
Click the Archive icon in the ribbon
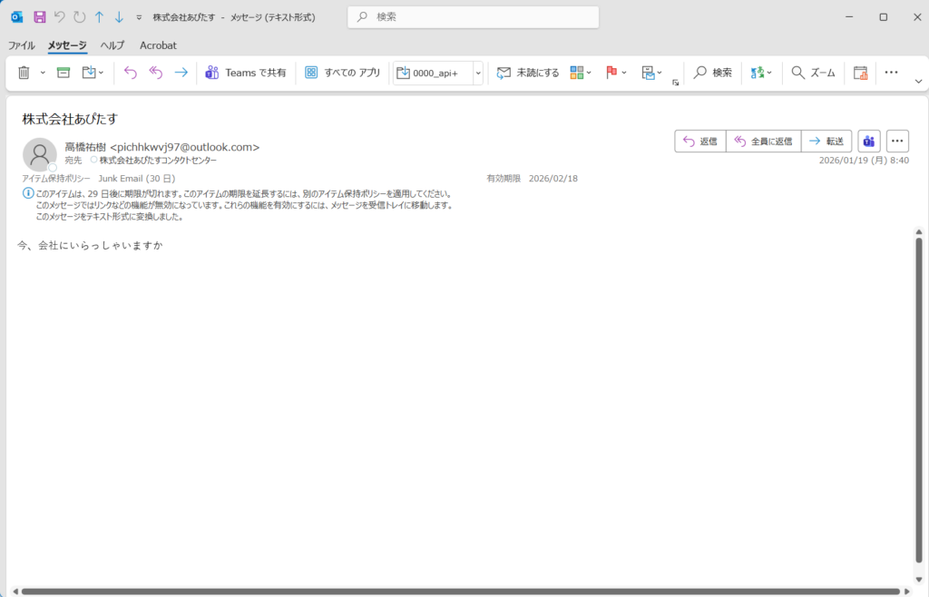coord(64,73)
